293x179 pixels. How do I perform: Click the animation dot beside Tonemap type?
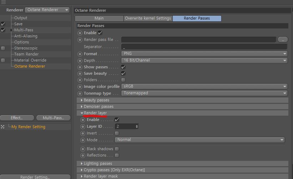click(80, 93)
